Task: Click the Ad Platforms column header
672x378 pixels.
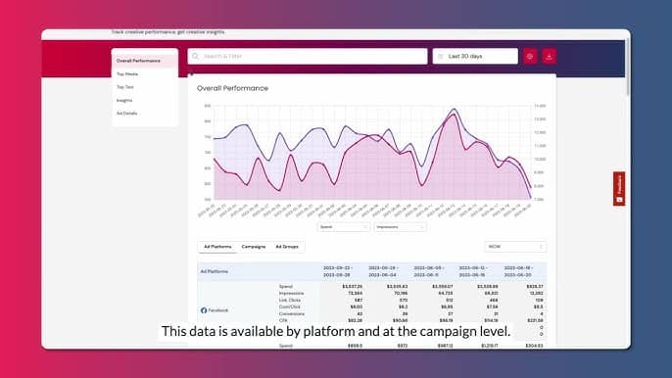Action: point(215,271)
